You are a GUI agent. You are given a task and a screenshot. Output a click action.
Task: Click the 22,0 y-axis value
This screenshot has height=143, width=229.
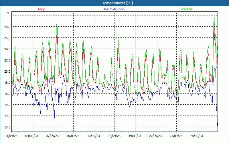(7, 60)
